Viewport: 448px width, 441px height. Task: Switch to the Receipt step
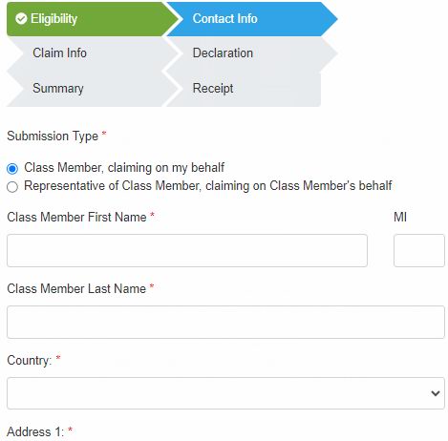point(244,89)
